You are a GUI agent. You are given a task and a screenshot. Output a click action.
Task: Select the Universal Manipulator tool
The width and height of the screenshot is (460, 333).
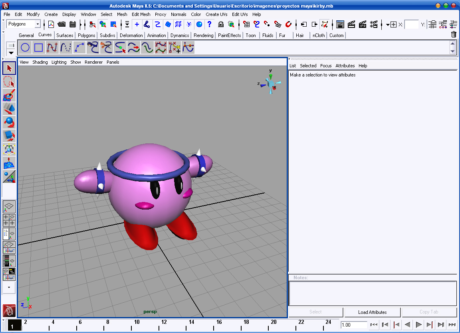[x=9, y=149]
